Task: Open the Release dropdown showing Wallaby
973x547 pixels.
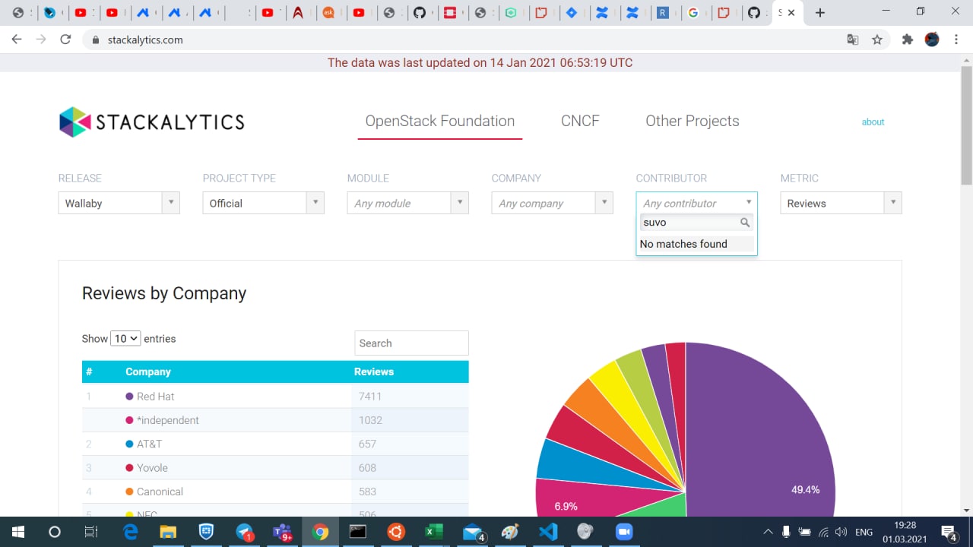Action: click(x=119, y=203)
